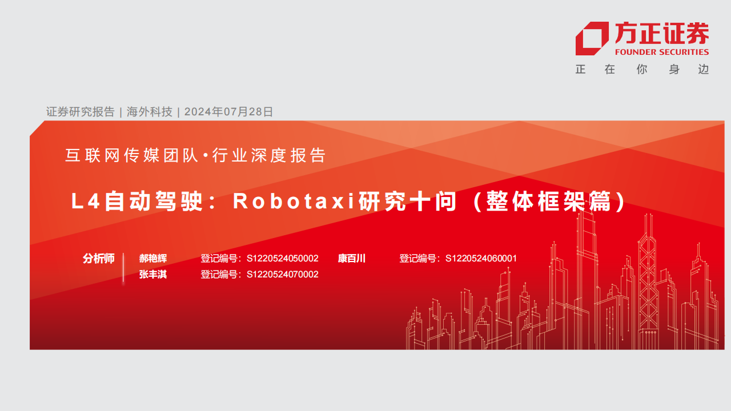Click the date 2024年07月28日
731x411 pixels.
[229, 112]
